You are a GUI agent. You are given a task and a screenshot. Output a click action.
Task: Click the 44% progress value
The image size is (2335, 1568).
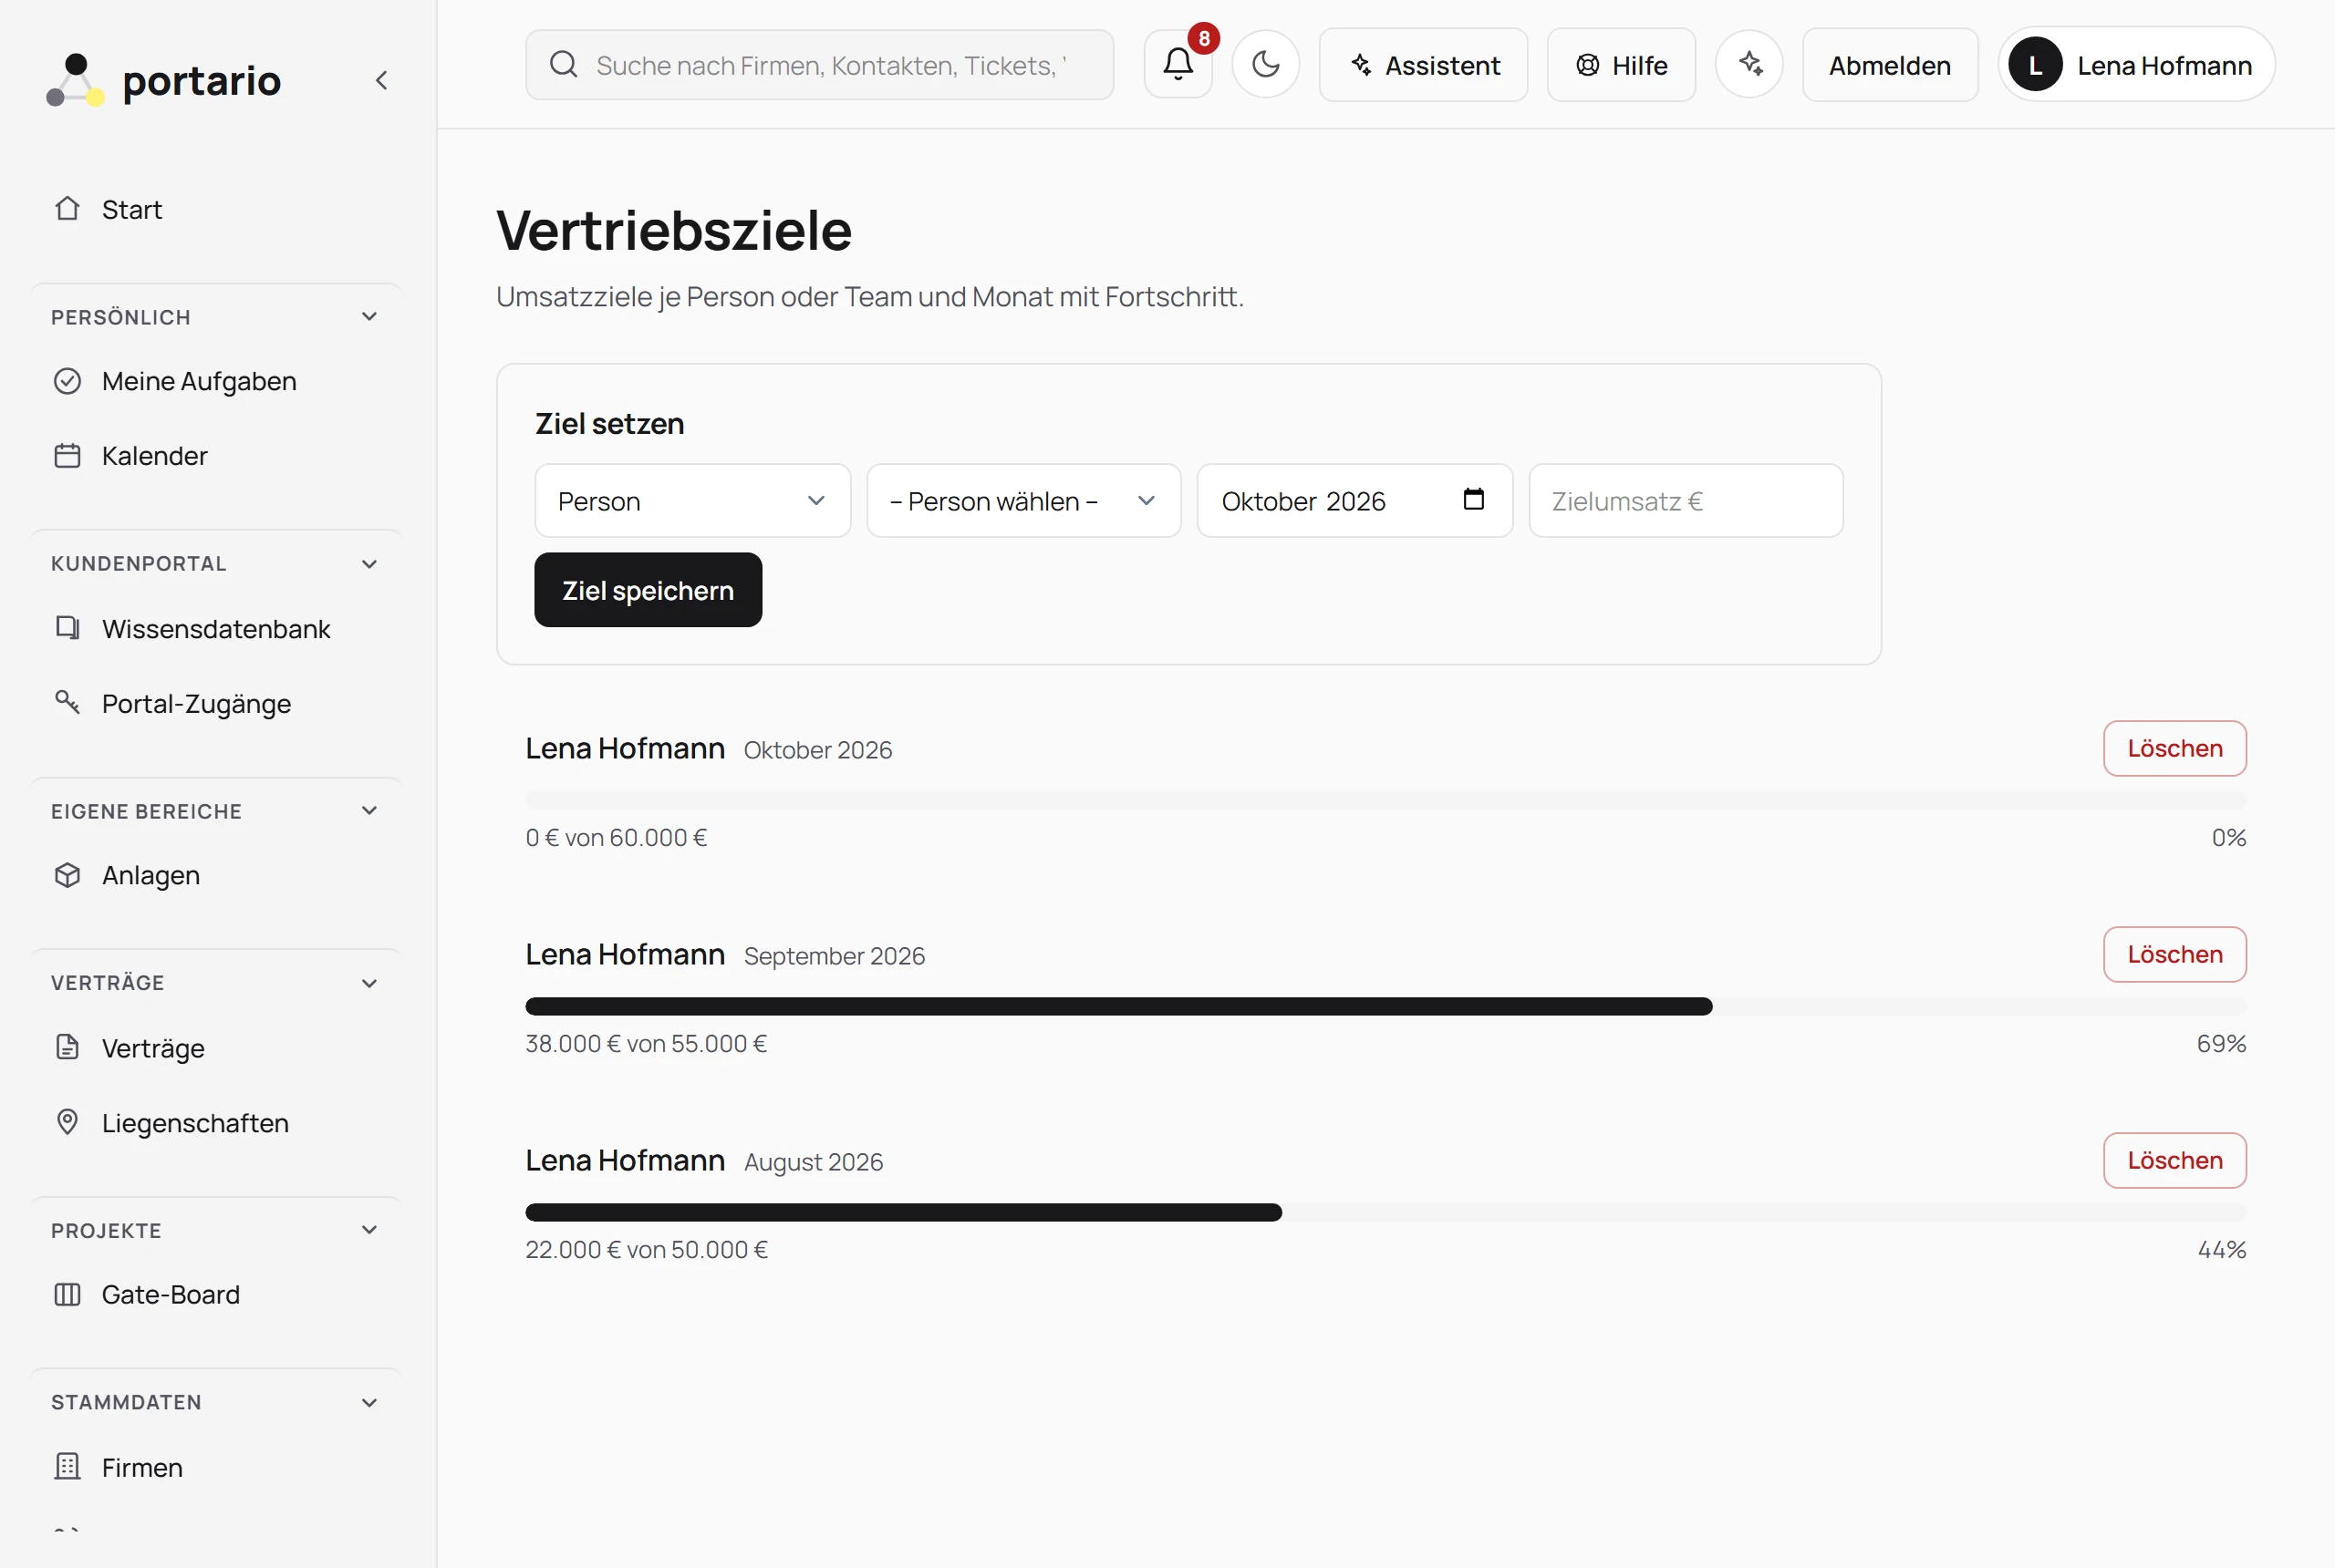[2222, 1249]
